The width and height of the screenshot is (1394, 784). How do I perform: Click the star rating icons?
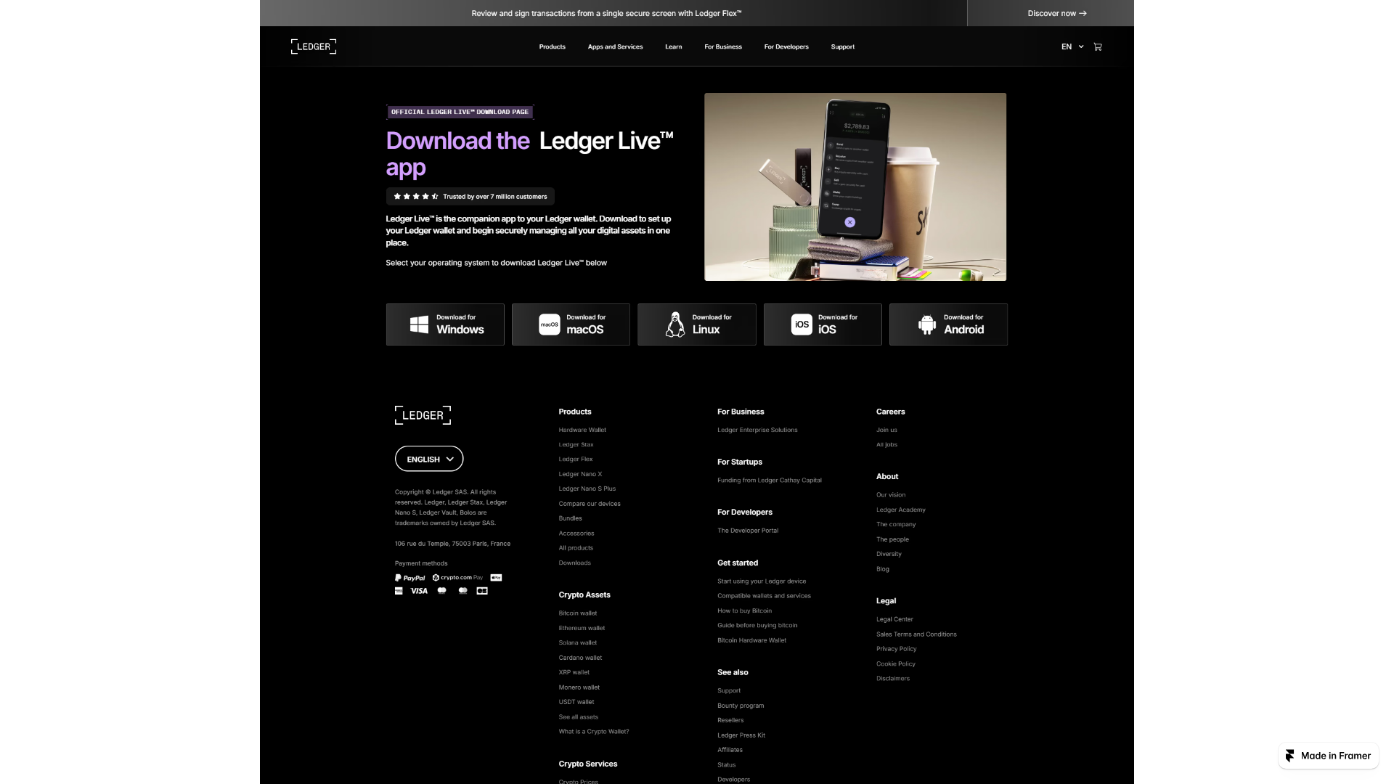416,197
